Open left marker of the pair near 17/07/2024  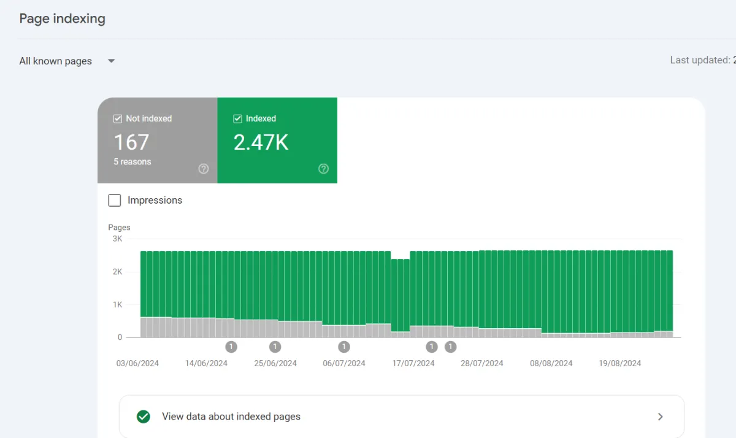[x=432, y=347]
